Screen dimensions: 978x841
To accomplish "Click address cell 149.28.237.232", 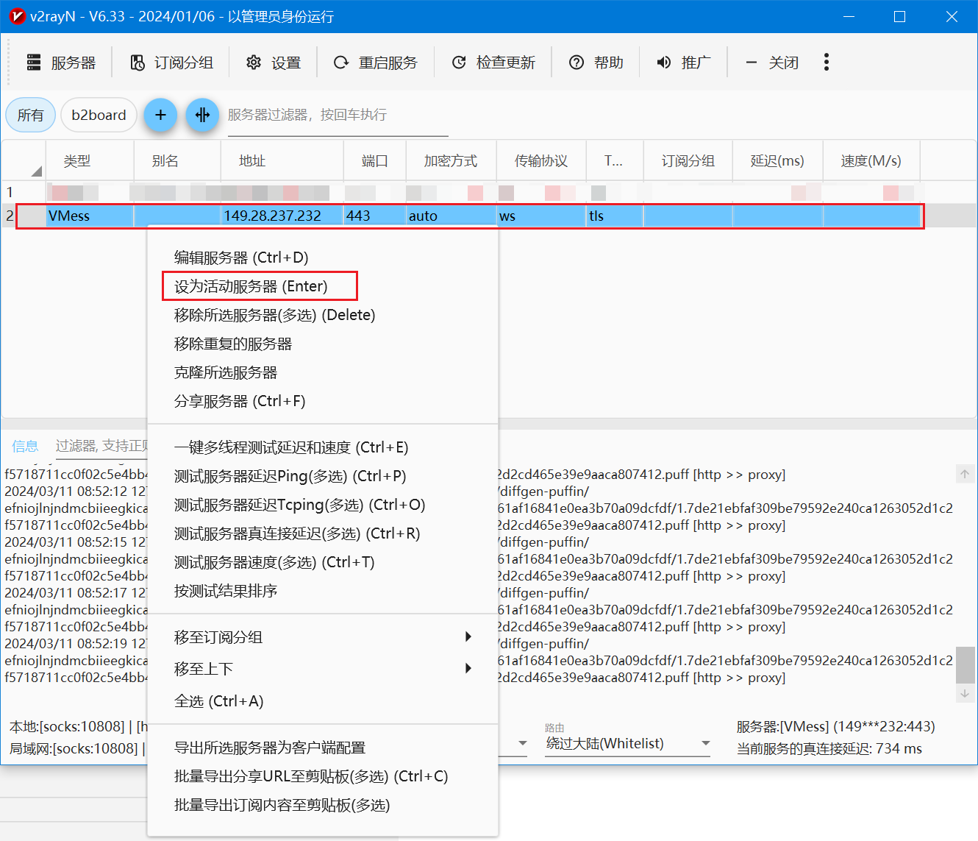I will (x=282, y=216).
